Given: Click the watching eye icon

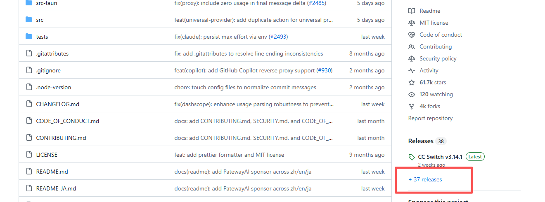Looking at the screenshot, I should [411, 94].
